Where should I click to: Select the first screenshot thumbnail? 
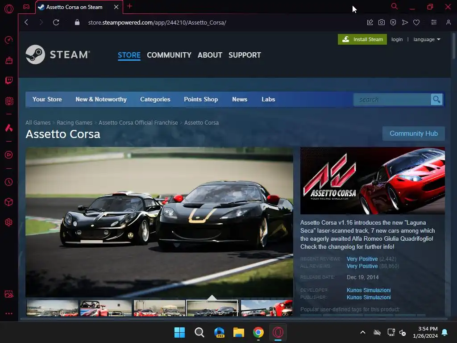coord(52,308)
